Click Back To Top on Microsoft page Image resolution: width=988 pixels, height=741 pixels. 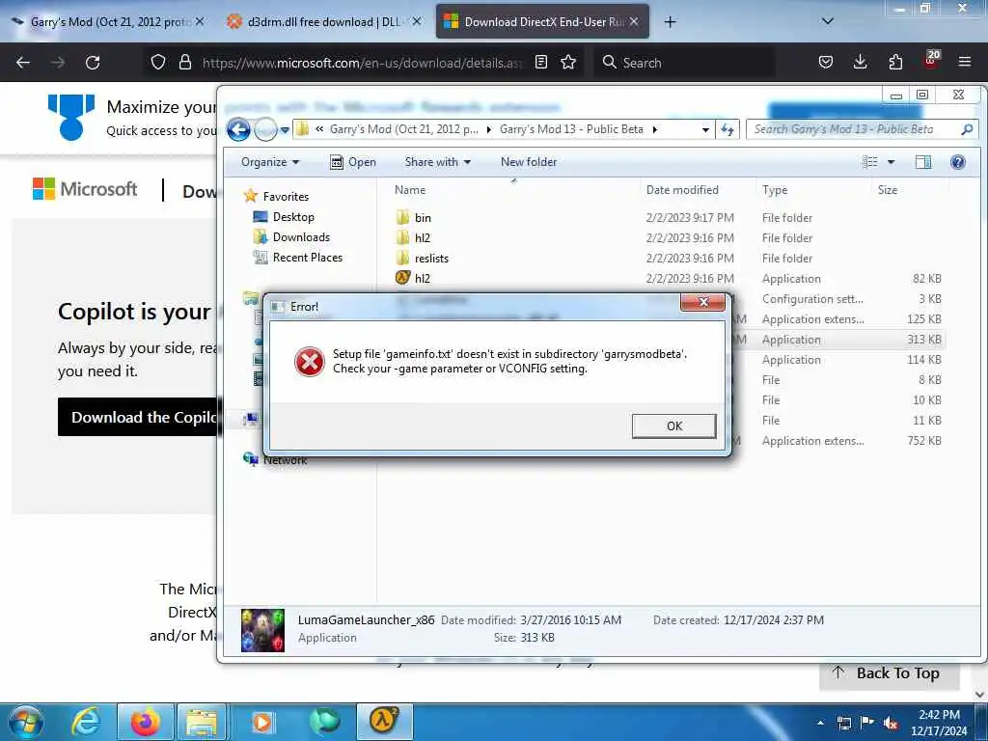click(889, 673)
